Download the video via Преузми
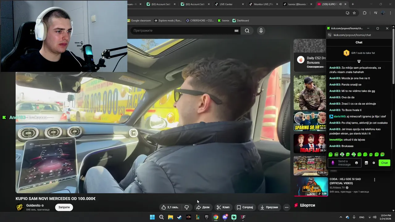395x222 pixels. point(269,207)
